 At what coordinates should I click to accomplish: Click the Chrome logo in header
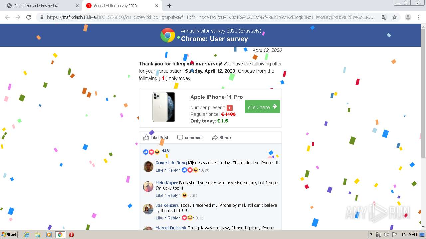point(168,35)
